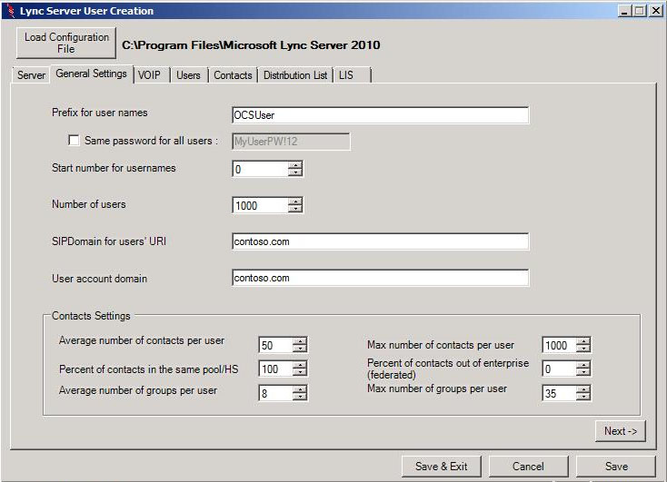667x482 pixels.
Task: Open the Contacts tab
Action: point(233,75)
